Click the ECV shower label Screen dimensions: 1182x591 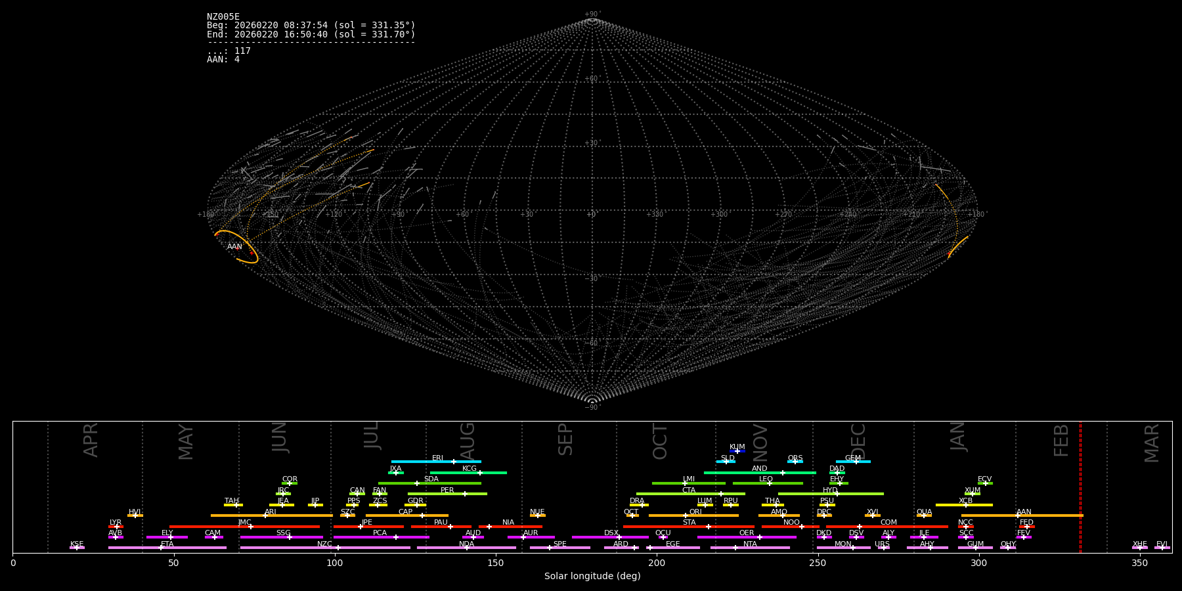985,479
